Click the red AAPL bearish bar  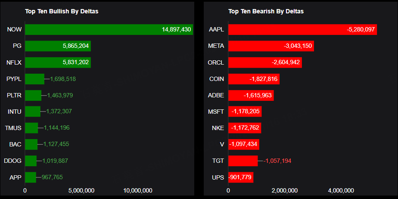coord(302,30)
